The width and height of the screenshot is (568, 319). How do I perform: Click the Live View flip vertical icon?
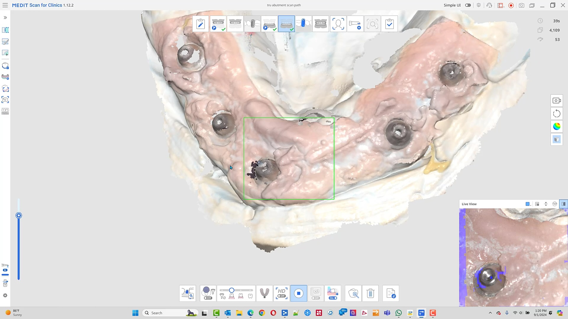tap(546, 204)
